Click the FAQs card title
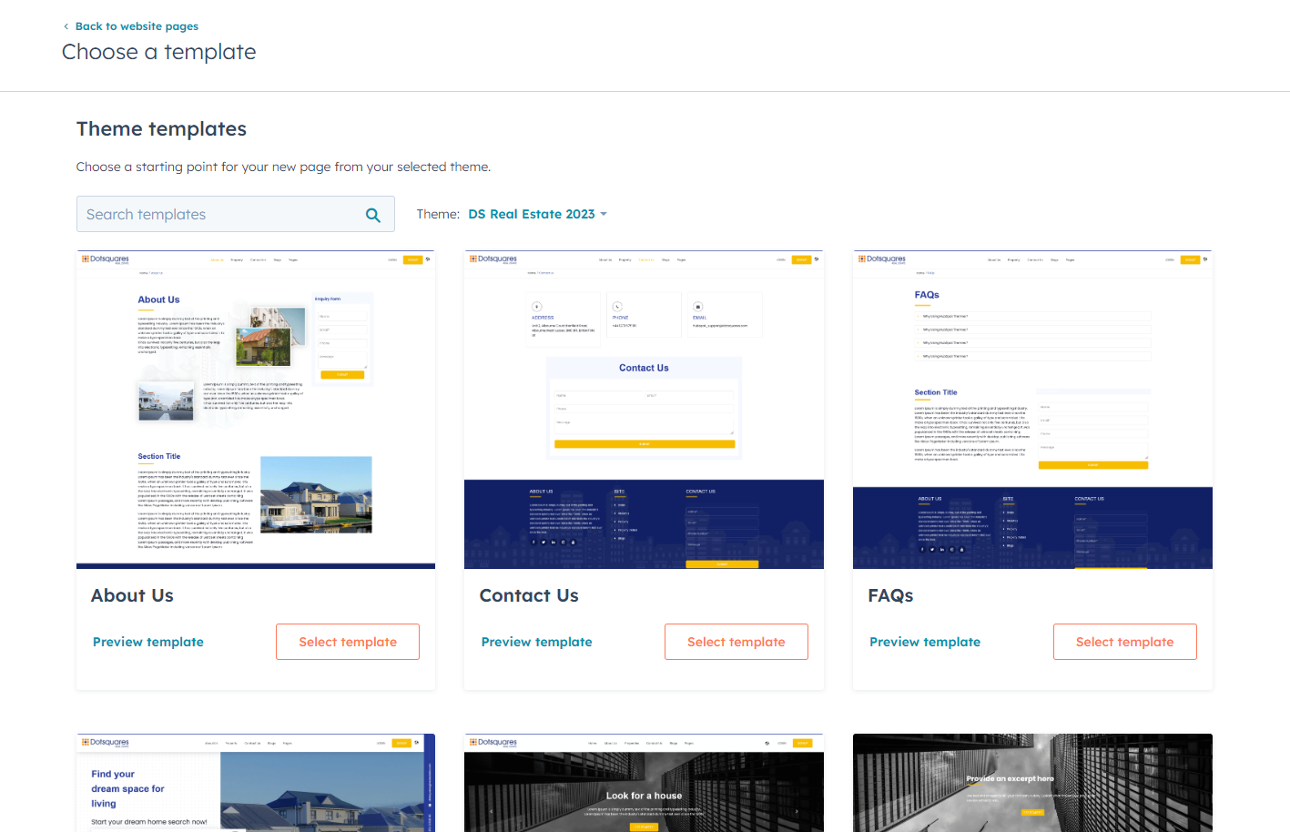1290x832 pixels. 890,595
